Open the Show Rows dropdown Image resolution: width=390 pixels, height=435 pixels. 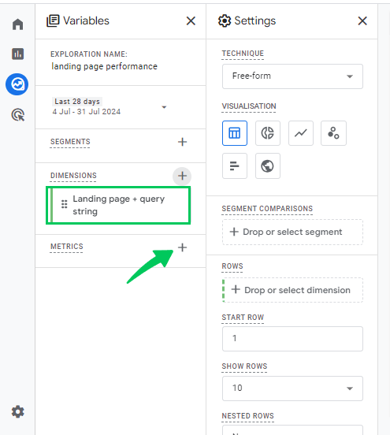[x=292, y=389]
